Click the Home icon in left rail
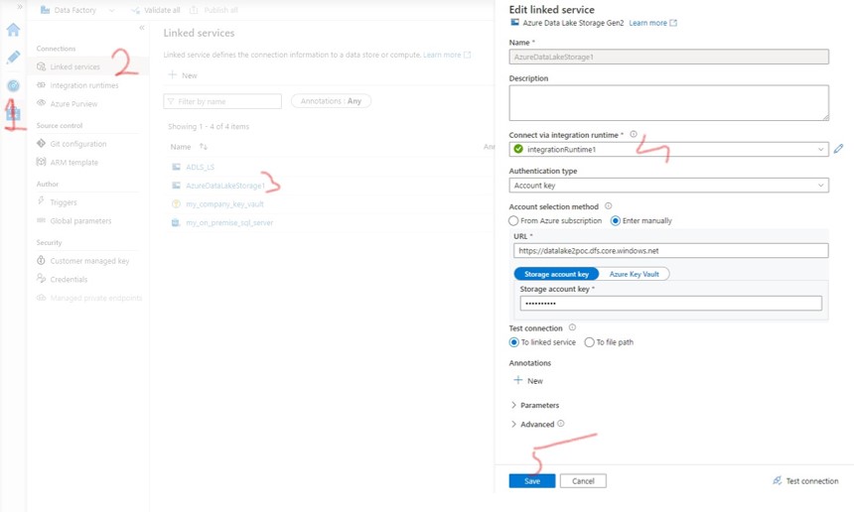Viewport: 854px width, 512px height. 13,30
